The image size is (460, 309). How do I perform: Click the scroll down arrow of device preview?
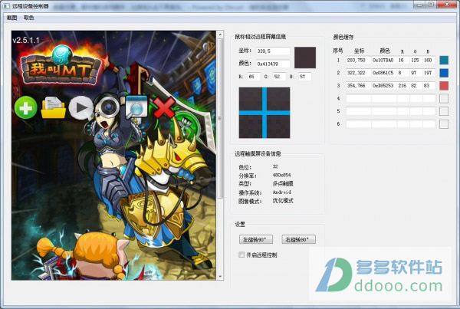coord(220,277)
